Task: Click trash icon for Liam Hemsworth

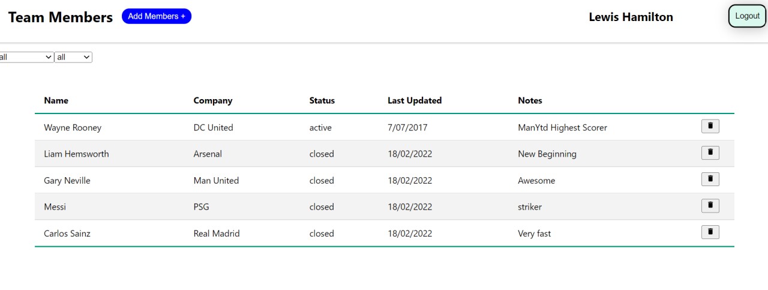Action: [710, 153]
